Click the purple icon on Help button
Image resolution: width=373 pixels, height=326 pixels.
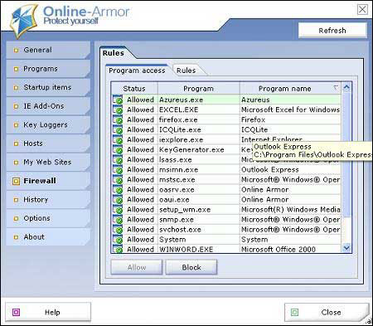coord(17,312)
